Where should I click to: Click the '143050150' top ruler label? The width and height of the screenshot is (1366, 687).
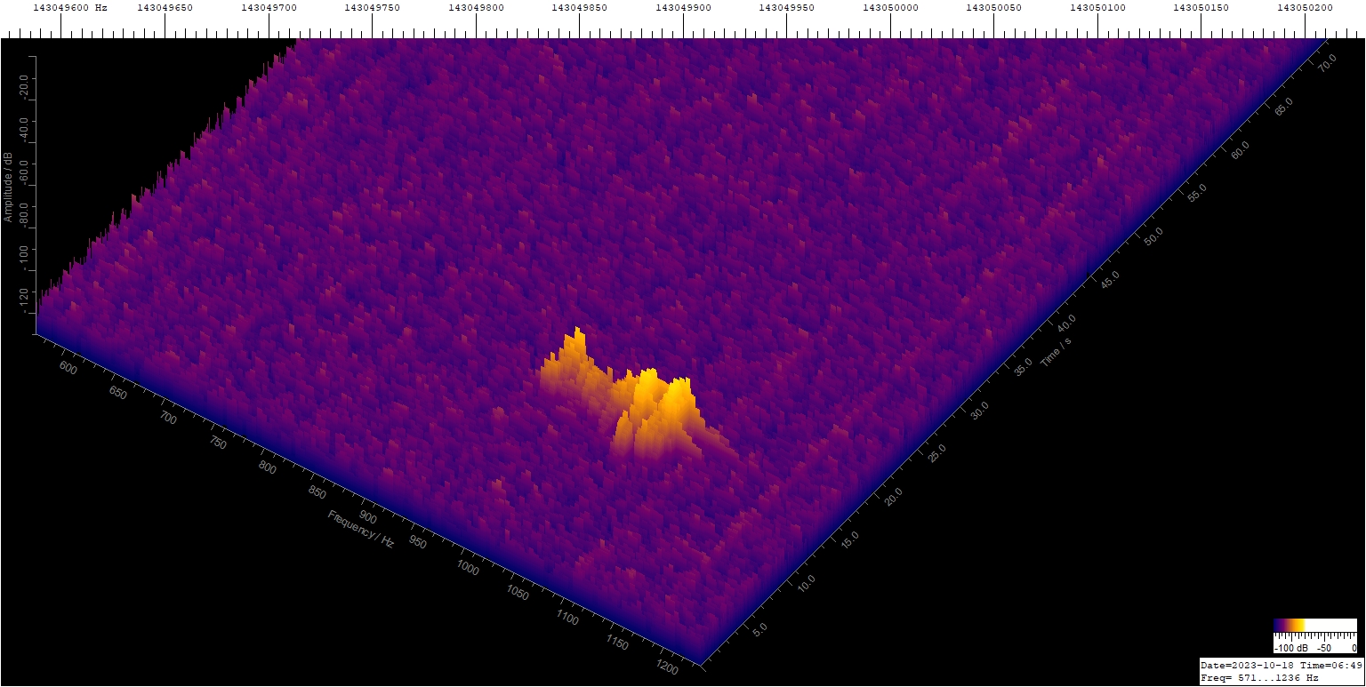[1201, 7]
